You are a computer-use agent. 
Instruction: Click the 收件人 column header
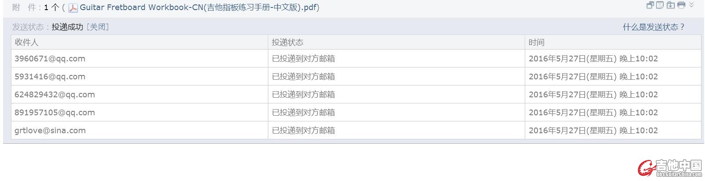tap(27, 43)
